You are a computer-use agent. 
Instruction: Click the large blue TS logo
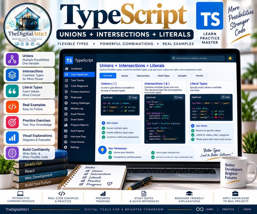pos(210,16)
